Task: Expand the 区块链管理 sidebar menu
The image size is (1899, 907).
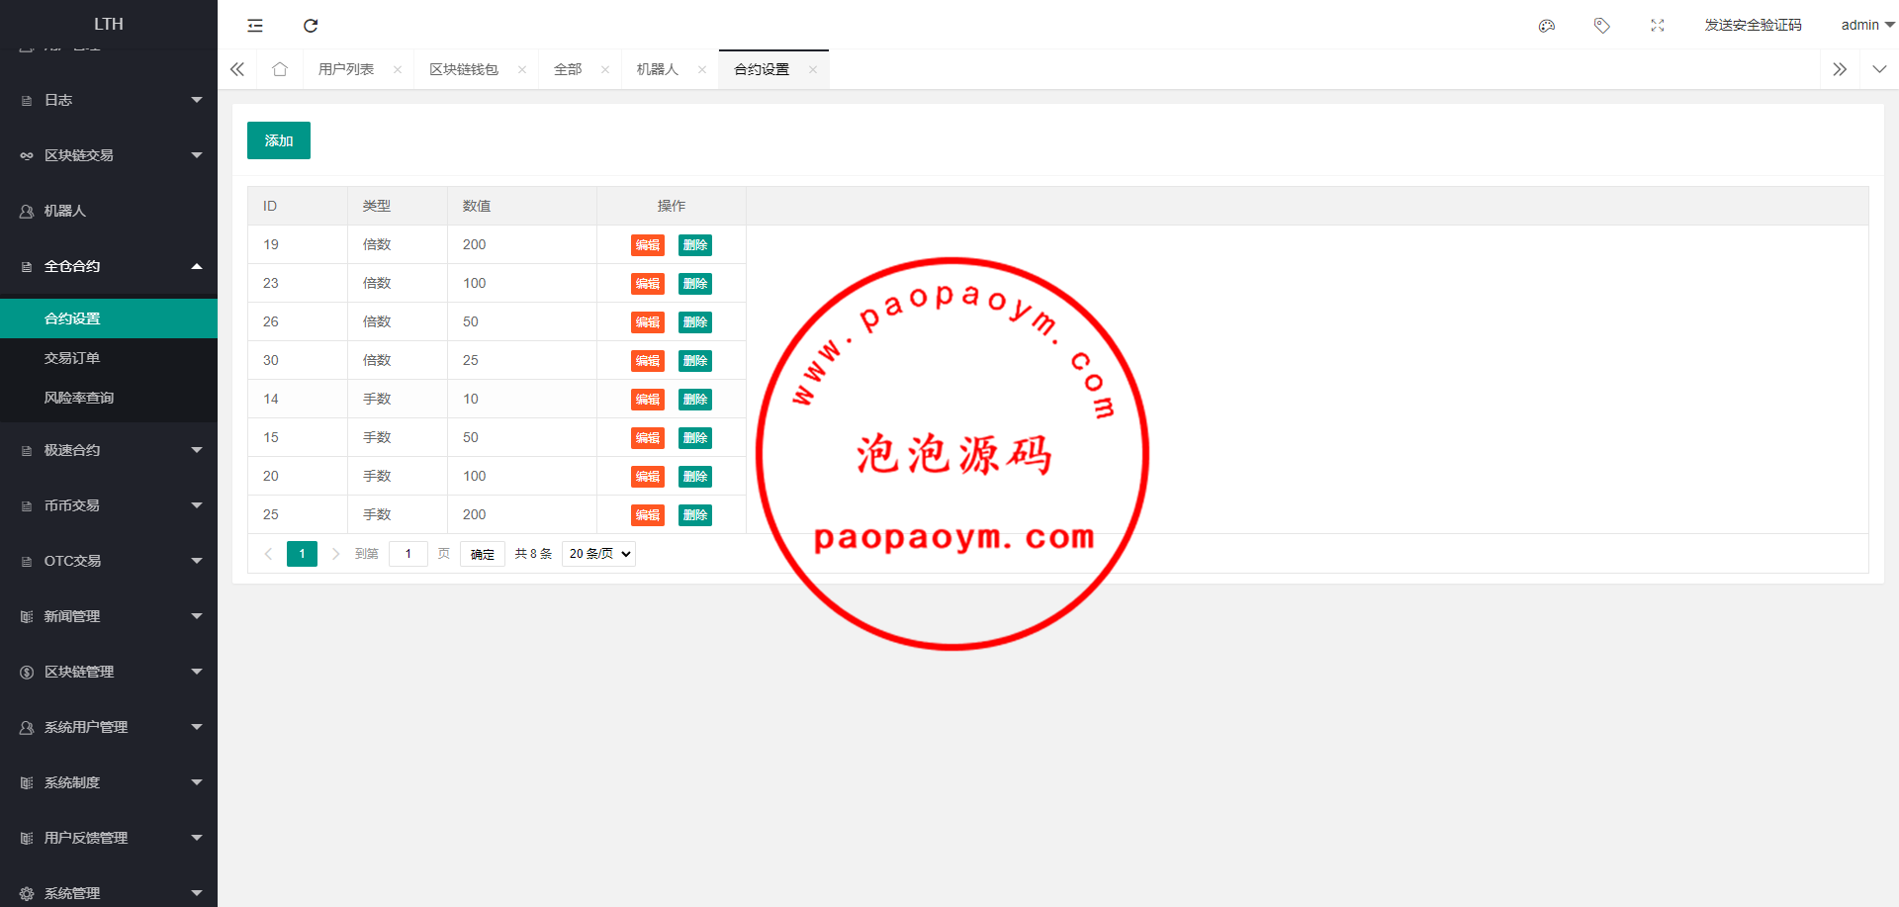Action: click(109, 672)
